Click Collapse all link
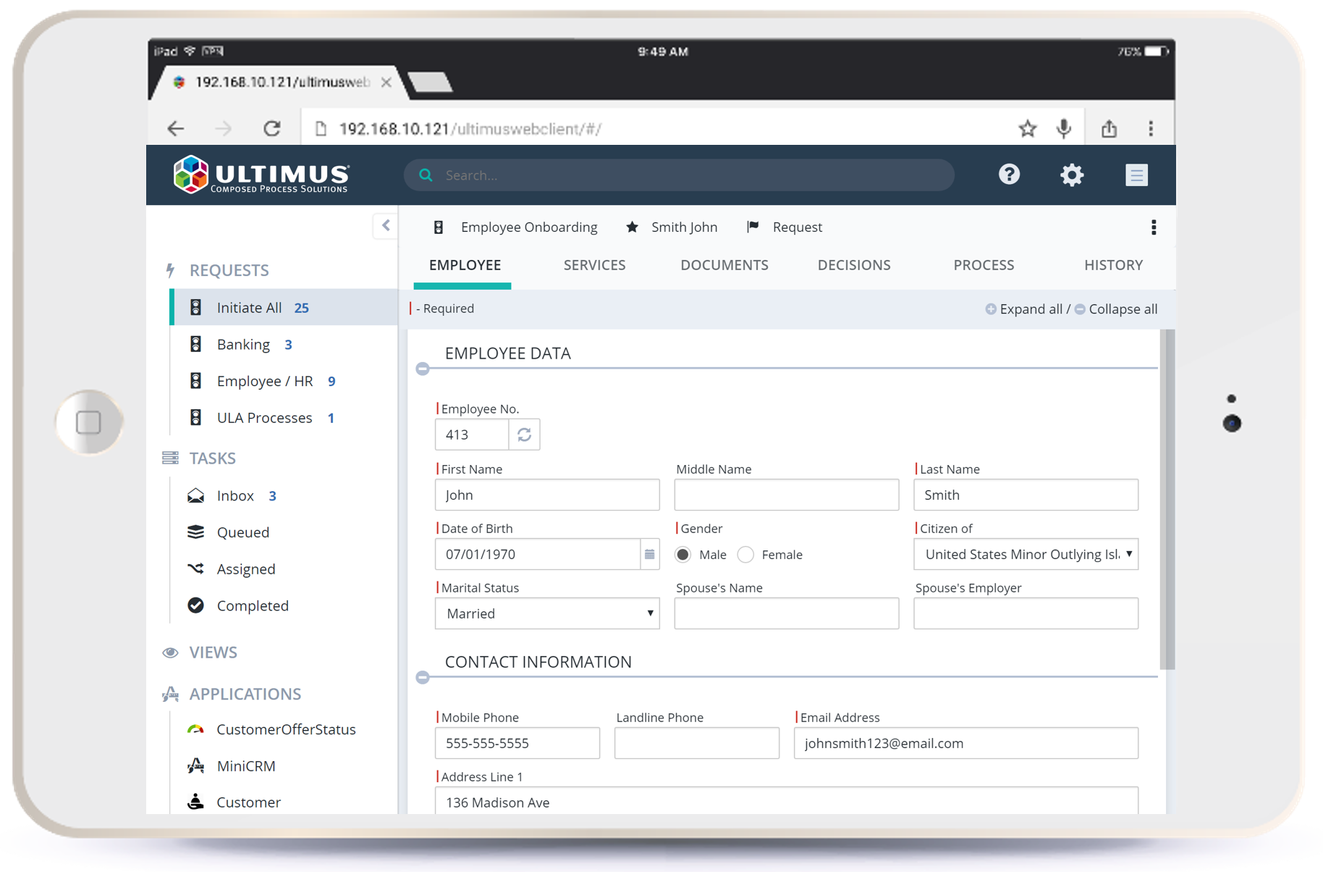 (x=1115, y=309)
